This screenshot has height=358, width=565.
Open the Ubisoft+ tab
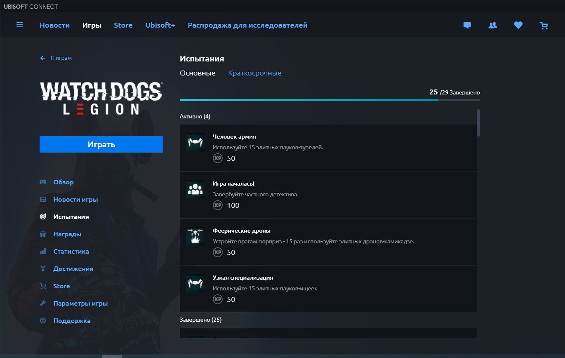160,26
